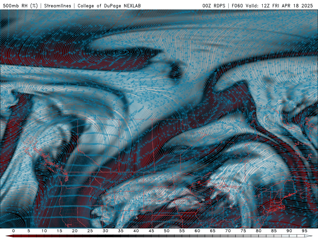Click the "F060" forecast hour text
This screenshot has height=238, width=318.
[x=237, y=6]
